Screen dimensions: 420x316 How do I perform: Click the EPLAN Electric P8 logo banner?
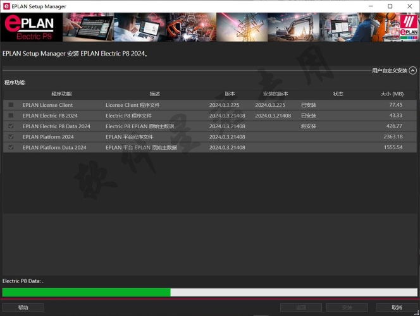click(x=32, y=27)
